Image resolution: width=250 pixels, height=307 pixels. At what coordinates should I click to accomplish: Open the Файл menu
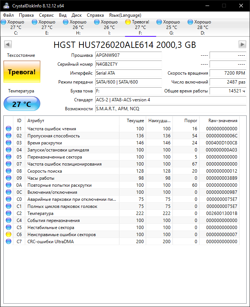point(8,15)
